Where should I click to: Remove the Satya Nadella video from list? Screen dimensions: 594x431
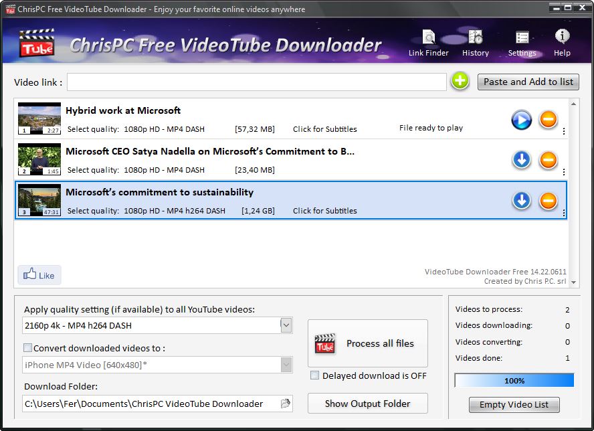[x=548, y=159]
